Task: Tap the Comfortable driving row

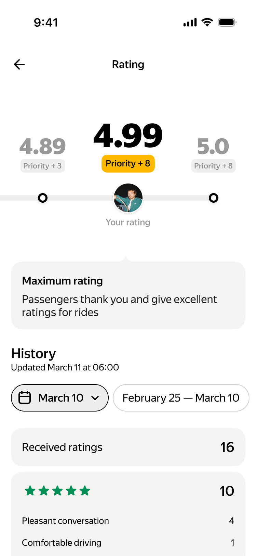Action: pos(128,543)
